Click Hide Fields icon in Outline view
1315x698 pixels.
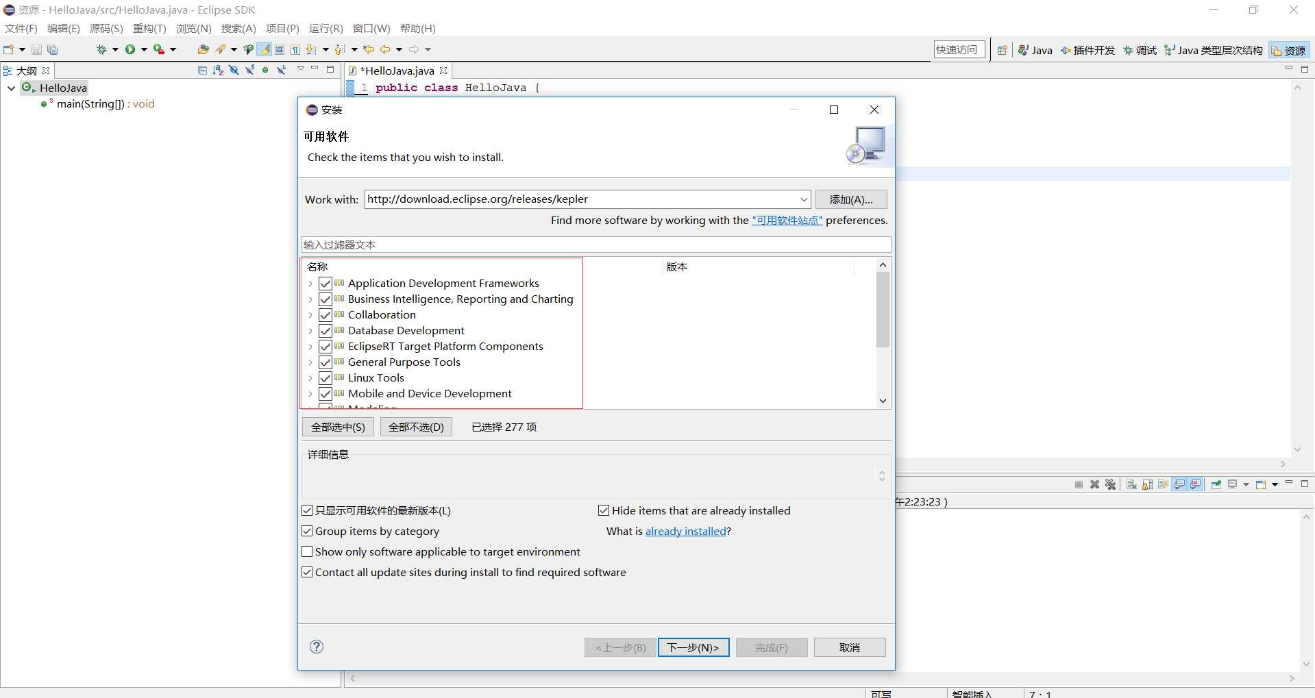[234, 70]
